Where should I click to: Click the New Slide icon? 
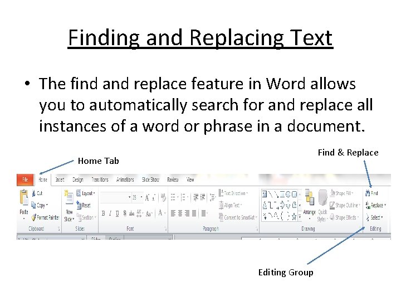[69, 197]
